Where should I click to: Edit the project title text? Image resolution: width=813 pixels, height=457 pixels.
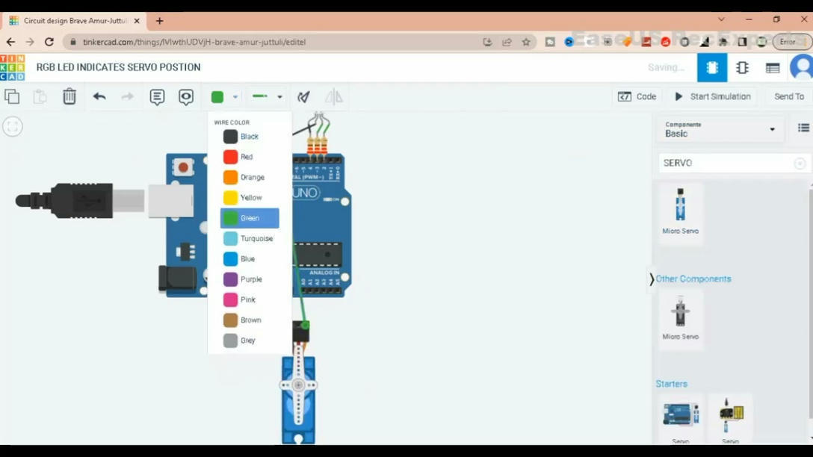click(x=118, y=67)
